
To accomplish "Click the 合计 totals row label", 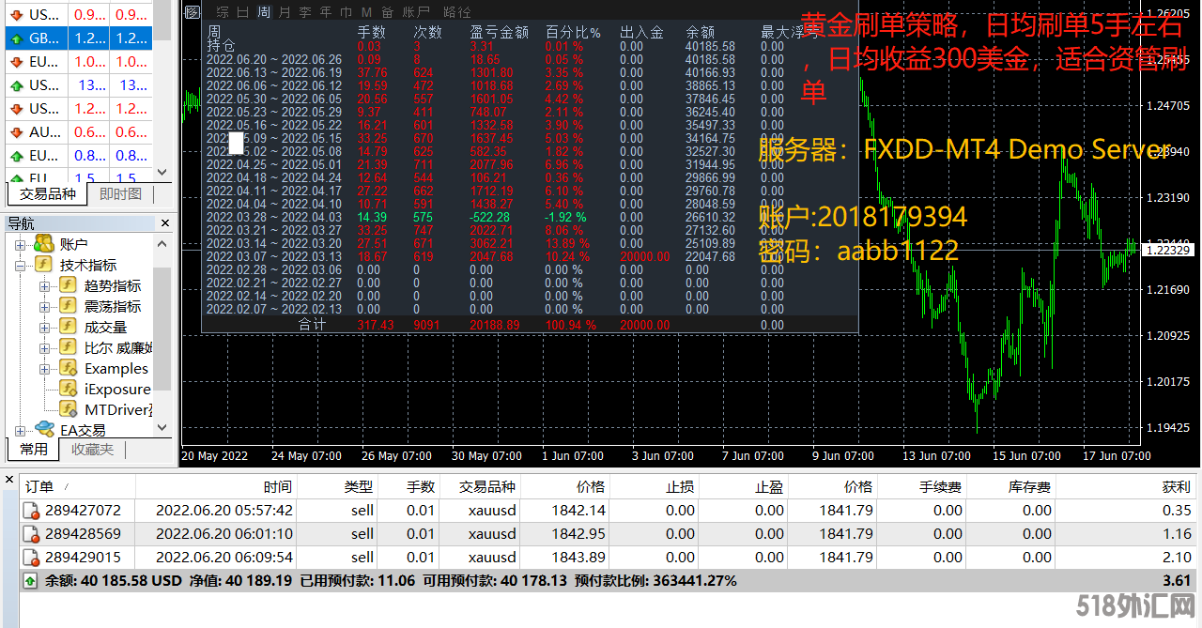I will coord(313,325).
